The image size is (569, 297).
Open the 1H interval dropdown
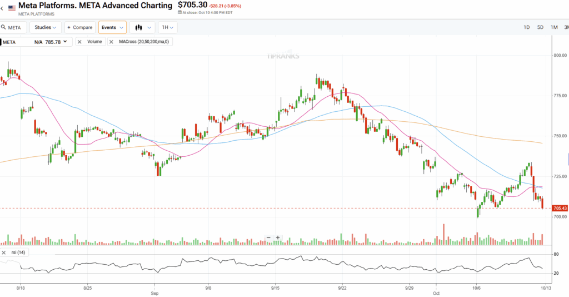(167, 27)
